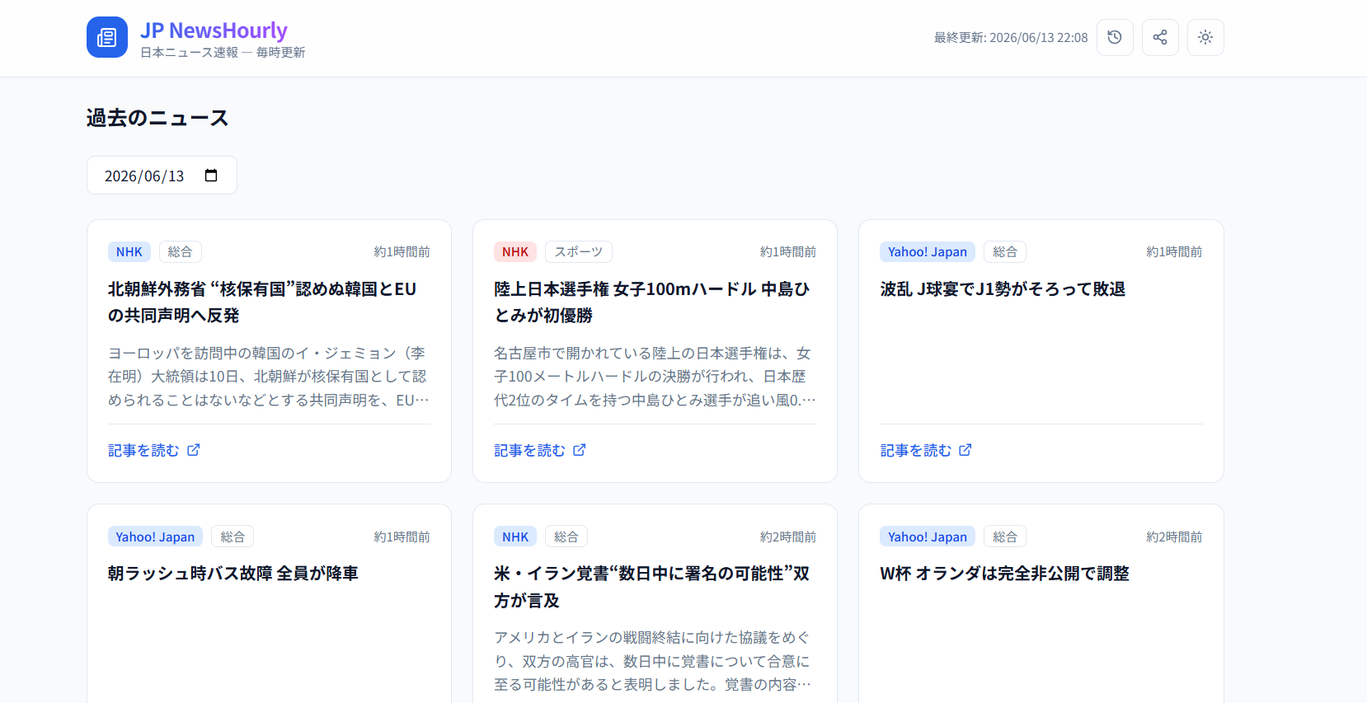Click the share icon button
The width and height of the screenshot is (1367, 703).
point(1160,37)
